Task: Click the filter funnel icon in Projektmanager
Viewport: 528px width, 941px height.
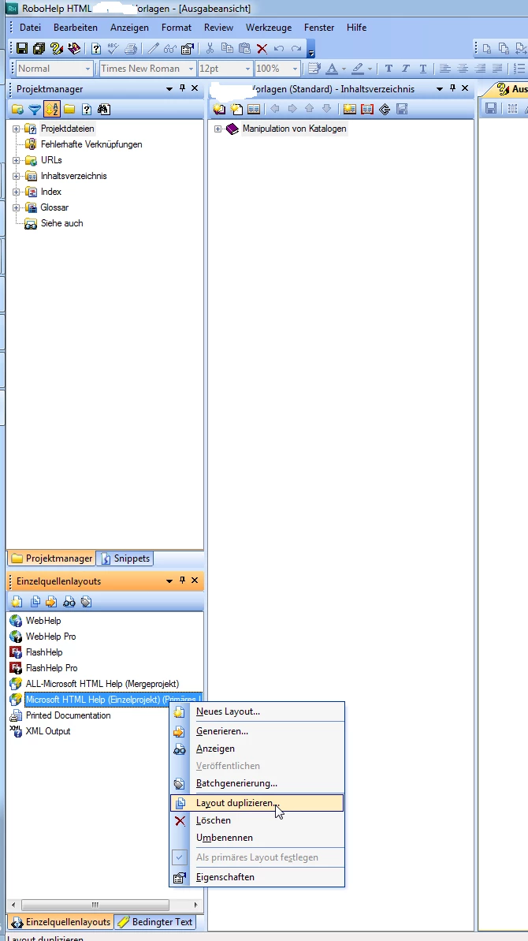Action: 35,109
